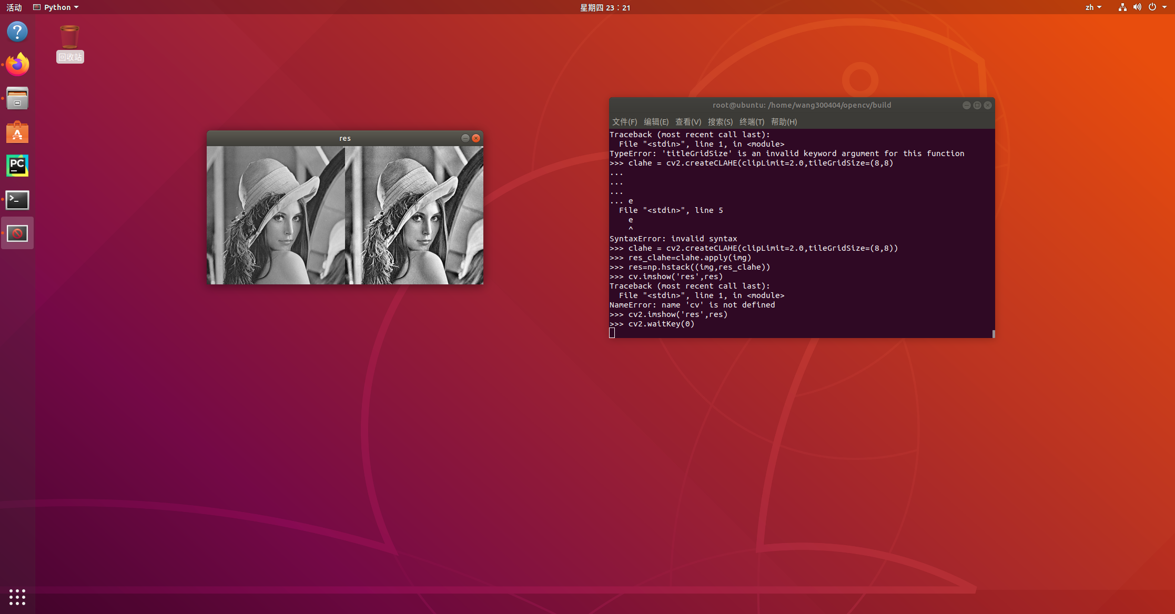
Task: Click the 活动 activities button
Action: click(14, 7)
